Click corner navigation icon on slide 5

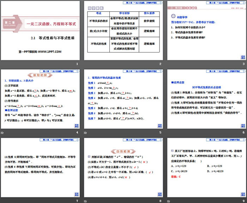click(x=160, y=126)
